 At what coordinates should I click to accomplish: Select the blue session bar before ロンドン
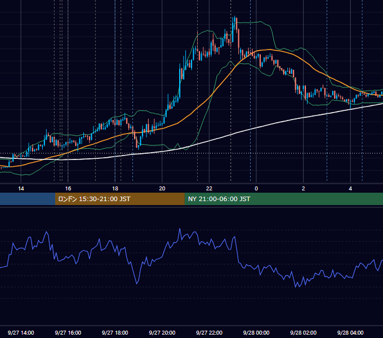[x=28, y=199]
